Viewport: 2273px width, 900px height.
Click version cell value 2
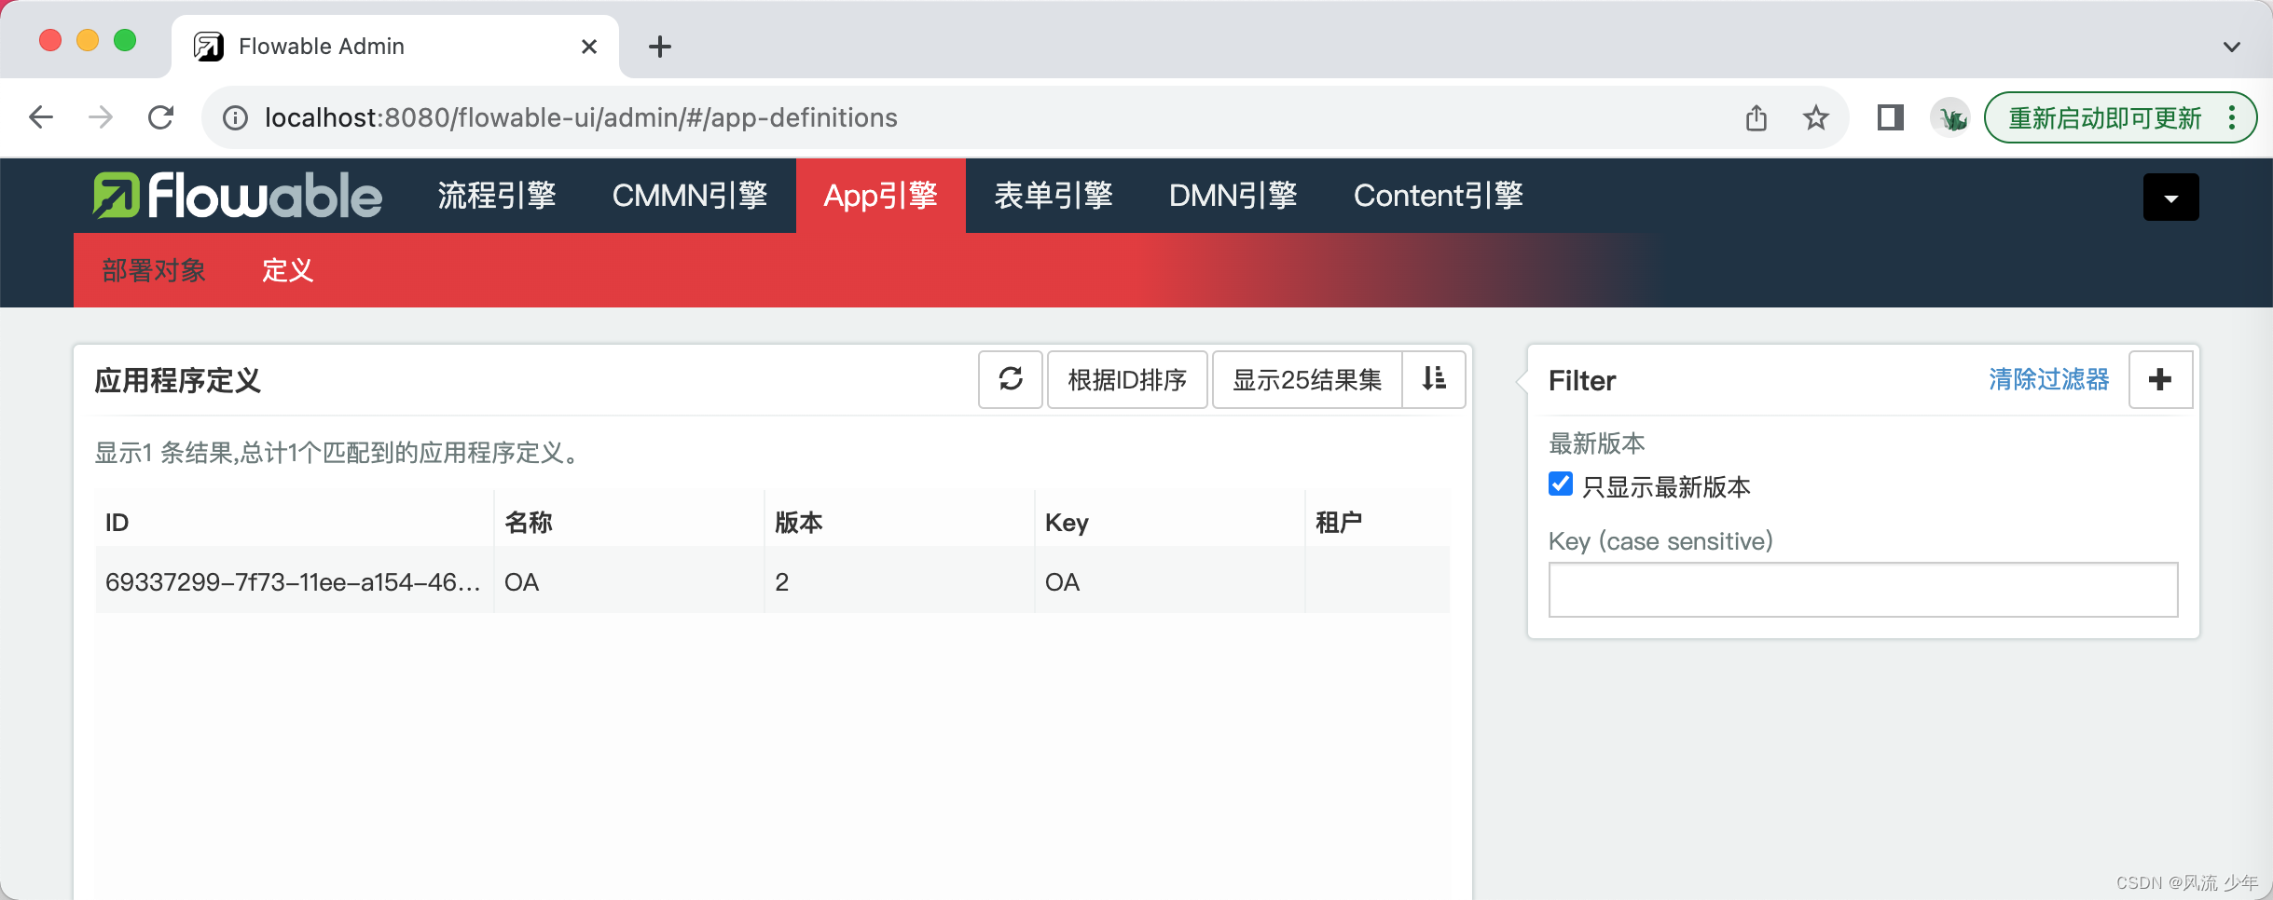point(781,582)
